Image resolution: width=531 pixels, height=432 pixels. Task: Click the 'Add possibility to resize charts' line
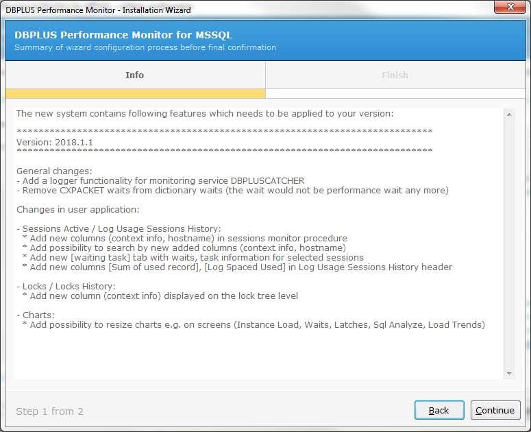click(x=254, y=324)
